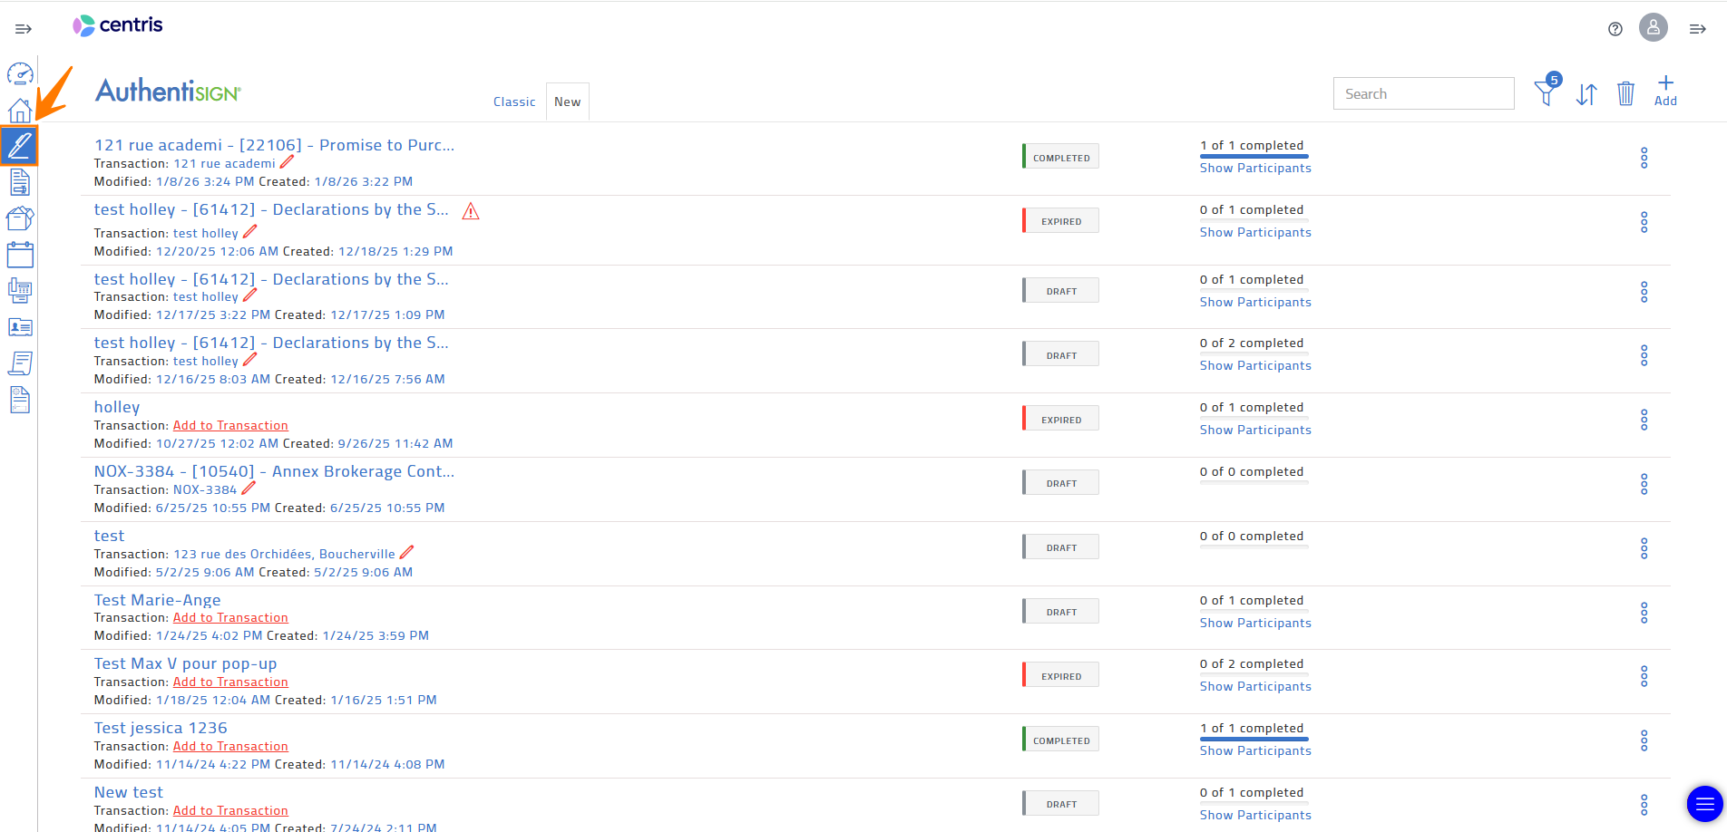Open the dashboard gauge icon in sidebar

point(20,73)
